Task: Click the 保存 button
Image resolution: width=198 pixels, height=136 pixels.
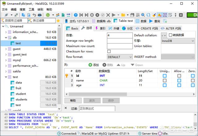Action: tap(111, 101)
